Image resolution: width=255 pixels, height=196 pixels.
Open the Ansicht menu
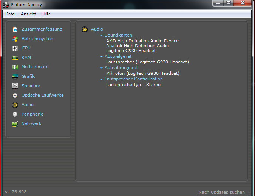pos(28,14)
